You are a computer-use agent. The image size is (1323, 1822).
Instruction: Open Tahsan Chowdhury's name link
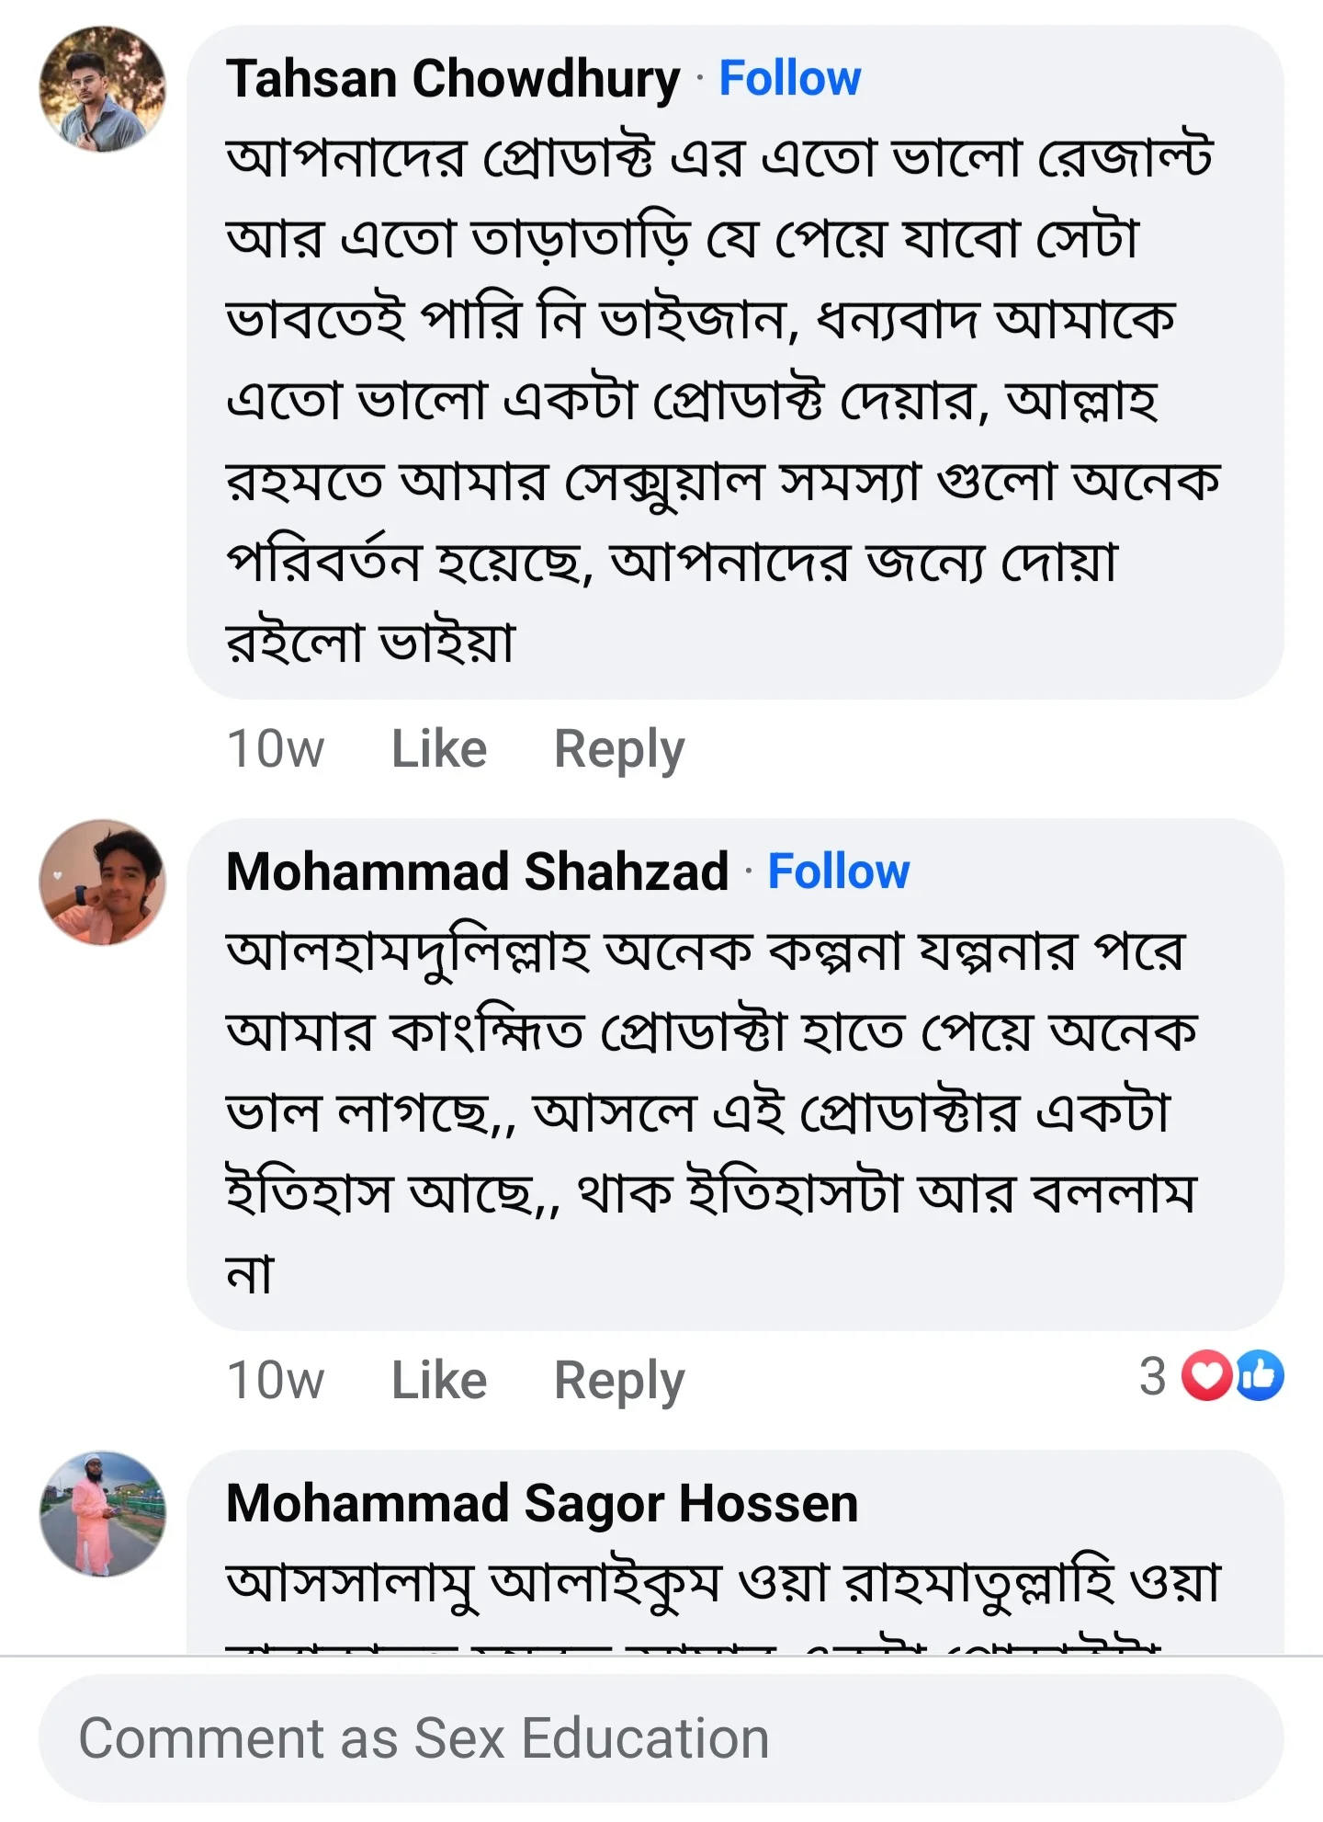[x=453, y=78]
